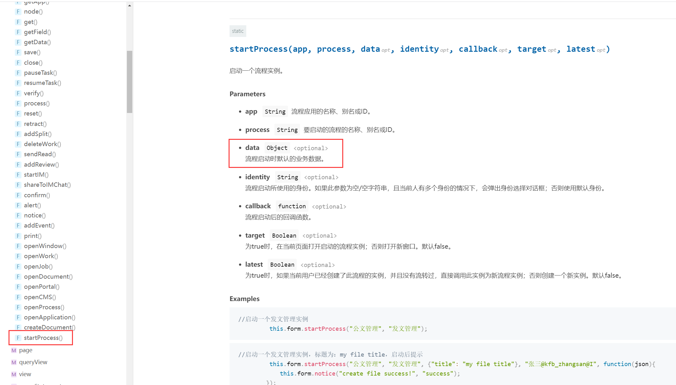Click the M icon beside queryView
This screenshot has height=385, width=676.
click(x=14, y=362)
